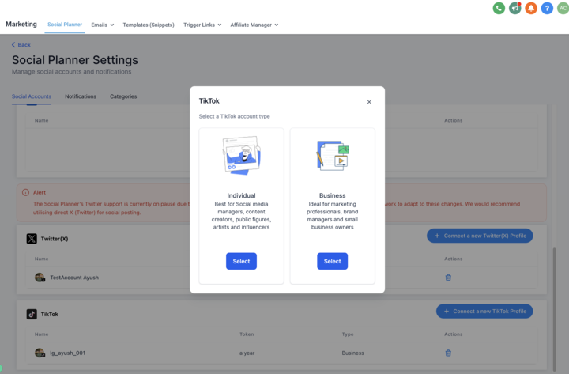Click the TikTok dialog title
Image resolution: width=569 pixels, height=374 pixels.
209,101
